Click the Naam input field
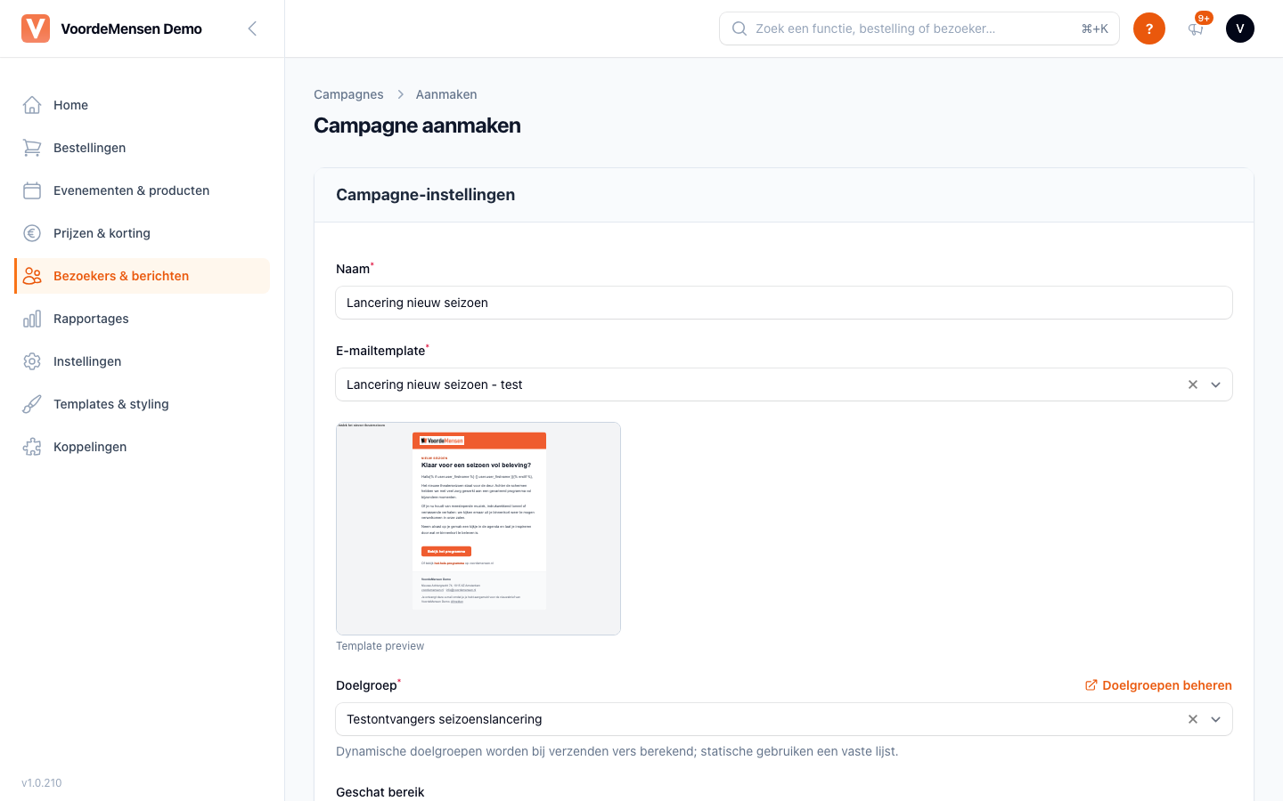 coord(784,303)
